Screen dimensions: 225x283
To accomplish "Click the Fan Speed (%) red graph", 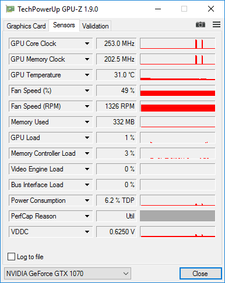I will tap(178, 91).
